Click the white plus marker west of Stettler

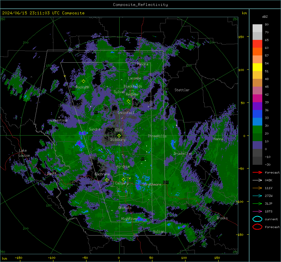tap(176, 125)
